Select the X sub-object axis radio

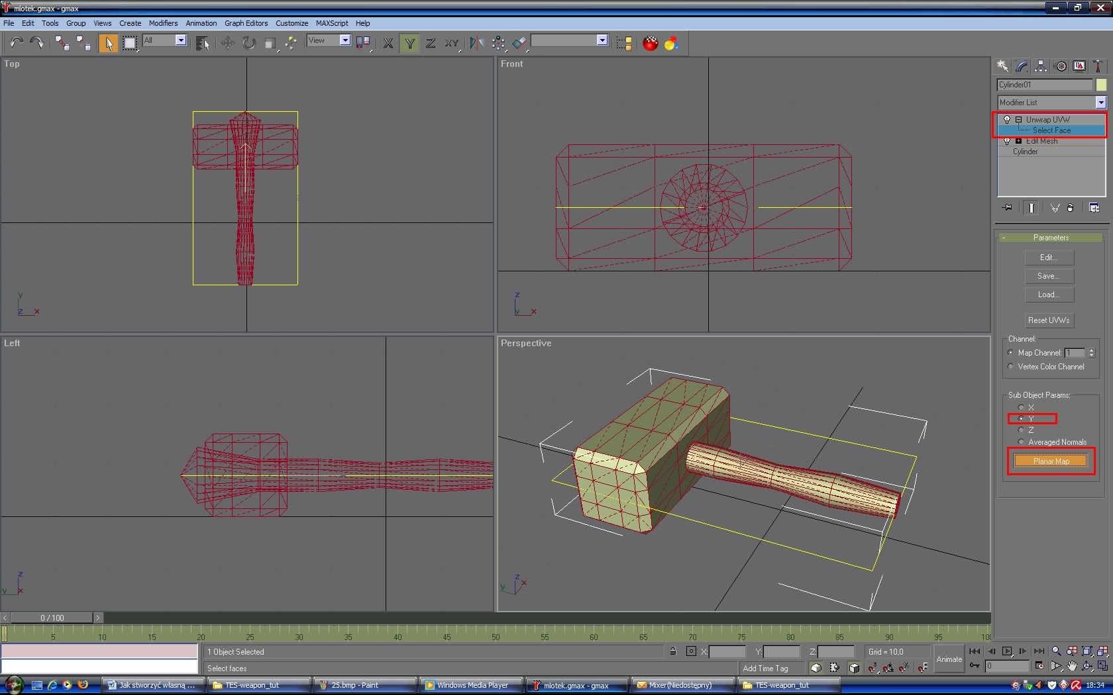[1021, 408]
